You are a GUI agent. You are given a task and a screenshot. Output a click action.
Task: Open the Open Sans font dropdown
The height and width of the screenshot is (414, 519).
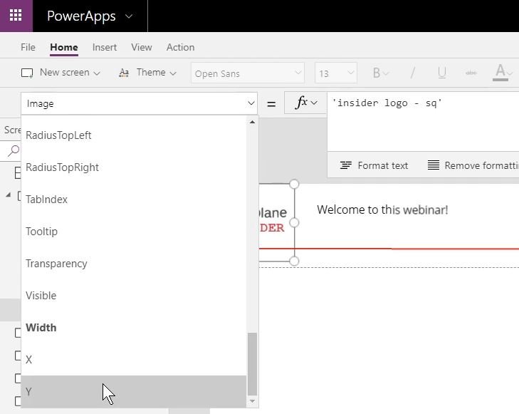point(248,73)
